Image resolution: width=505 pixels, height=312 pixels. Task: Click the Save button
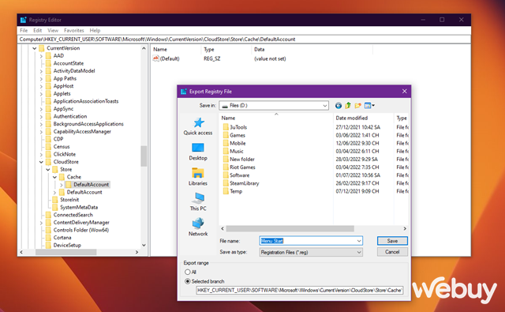(392, 241)
